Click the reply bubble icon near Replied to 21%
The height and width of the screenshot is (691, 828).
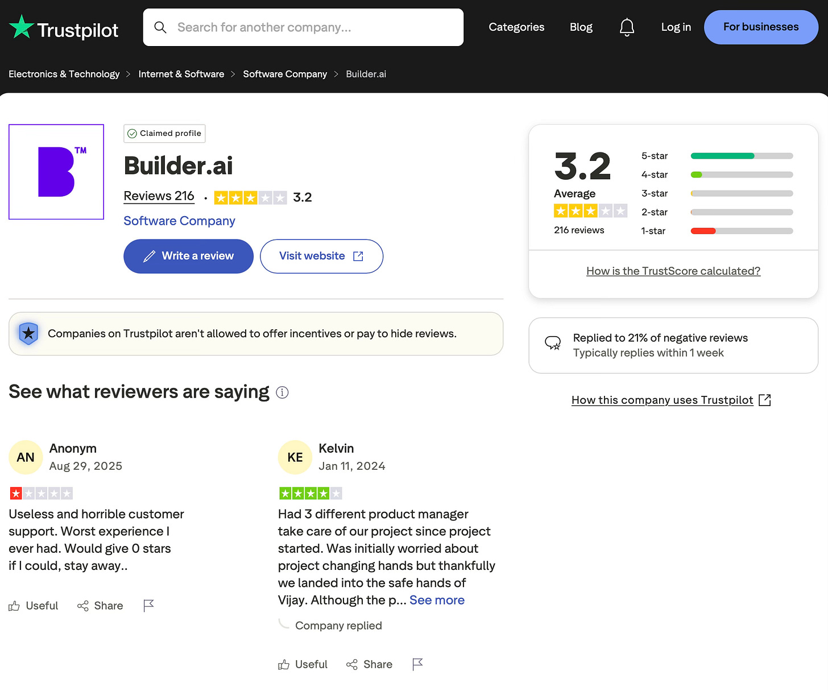(553, 343)
